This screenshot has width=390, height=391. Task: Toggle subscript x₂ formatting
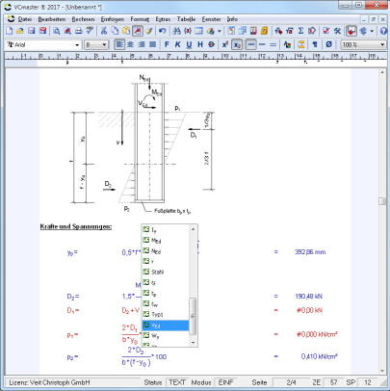tap(237, 44)
